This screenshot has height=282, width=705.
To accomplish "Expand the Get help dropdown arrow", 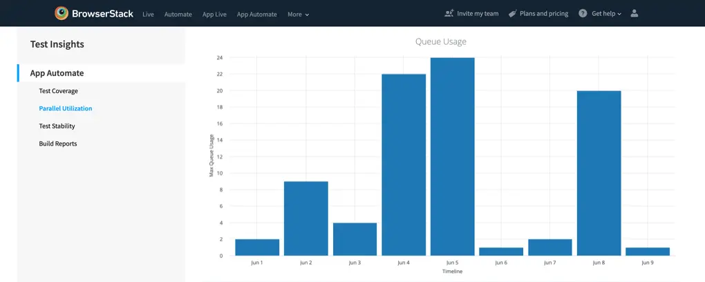I will tap(619, 14).
